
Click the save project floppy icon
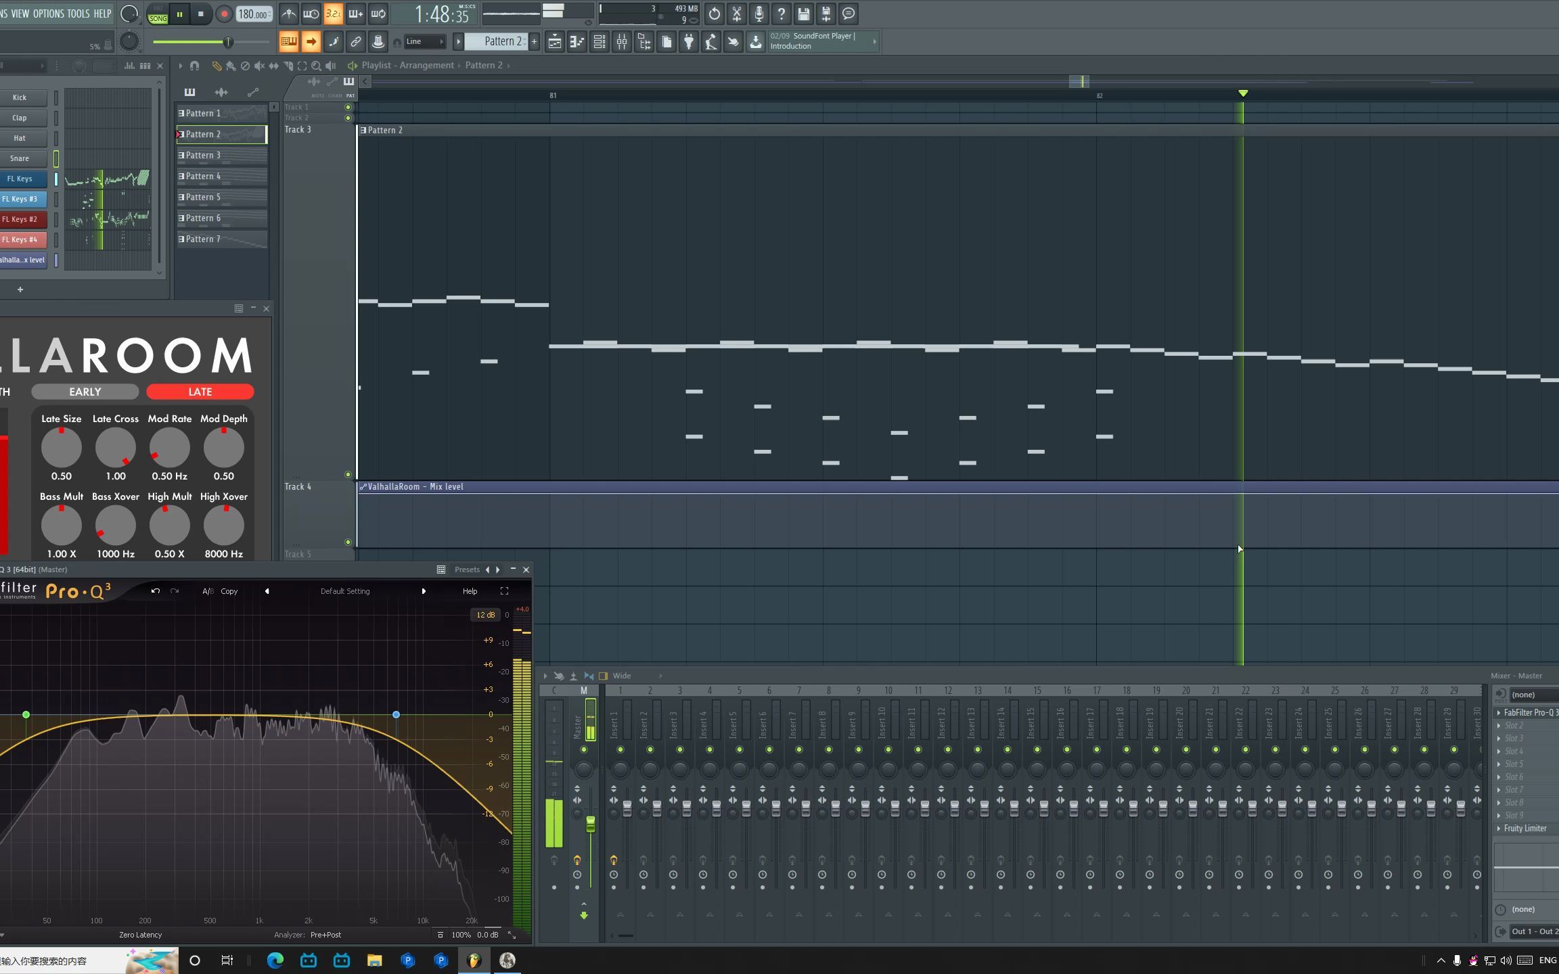point(803,14)
